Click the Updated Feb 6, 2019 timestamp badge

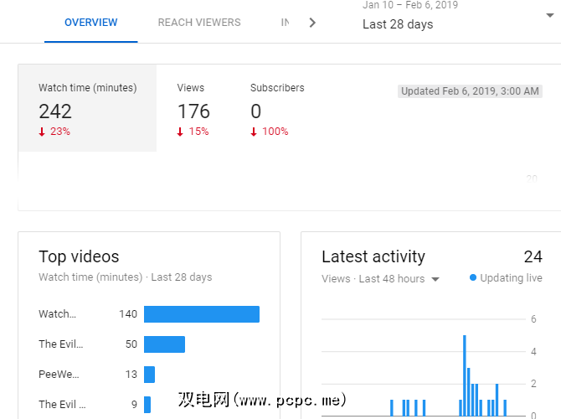(x=470, y=91)
